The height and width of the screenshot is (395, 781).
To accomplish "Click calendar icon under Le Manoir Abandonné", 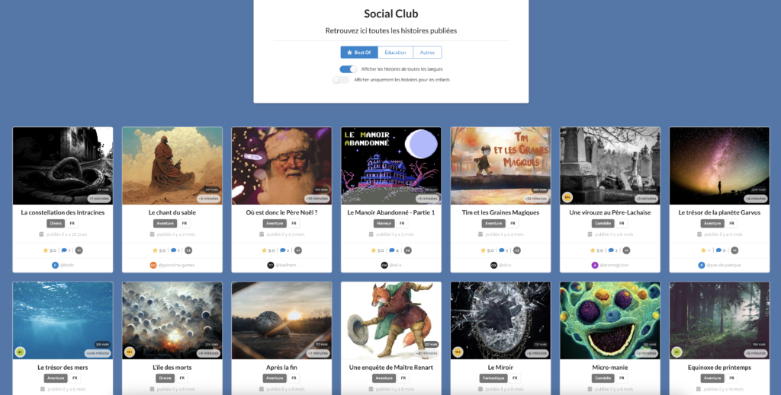I will pos(371,234).
